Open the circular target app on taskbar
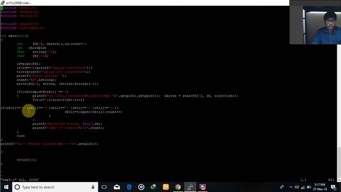Image resolution: width=341 pixels, height=192 pixels. (x=141, y=187)
